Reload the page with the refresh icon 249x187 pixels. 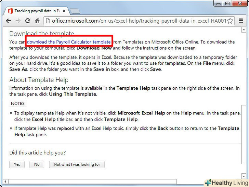point(28,21)
